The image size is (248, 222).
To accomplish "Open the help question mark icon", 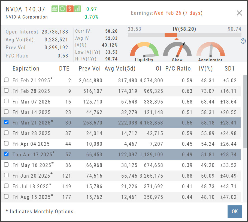I will point(243,41).
